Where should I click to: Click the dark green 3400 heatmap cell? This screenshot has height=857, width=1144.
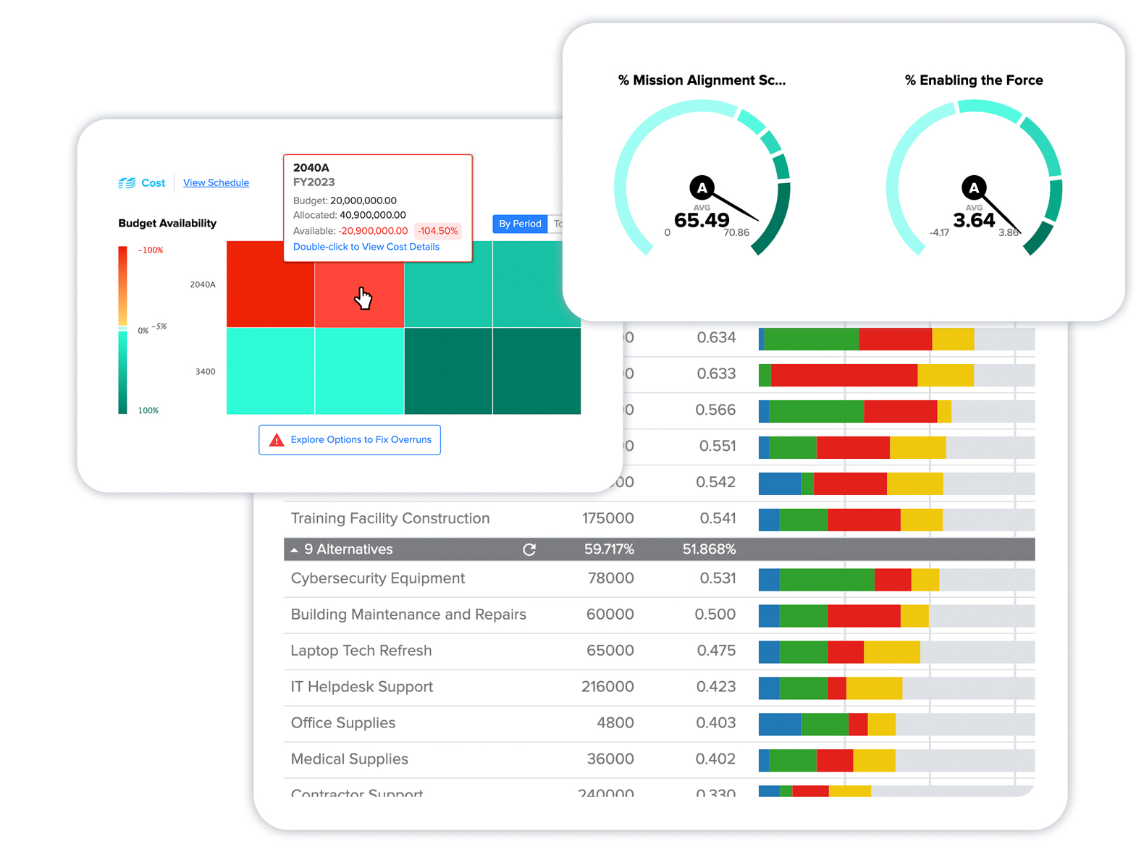tap(448, 371)
